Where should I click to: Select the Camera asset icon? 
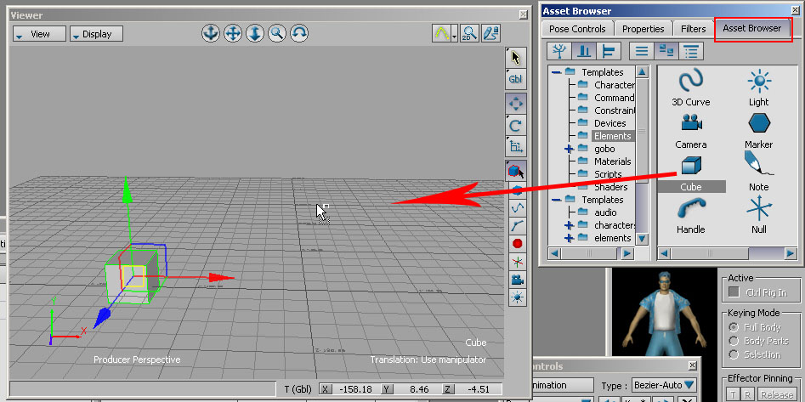click(x=690, y=125)
